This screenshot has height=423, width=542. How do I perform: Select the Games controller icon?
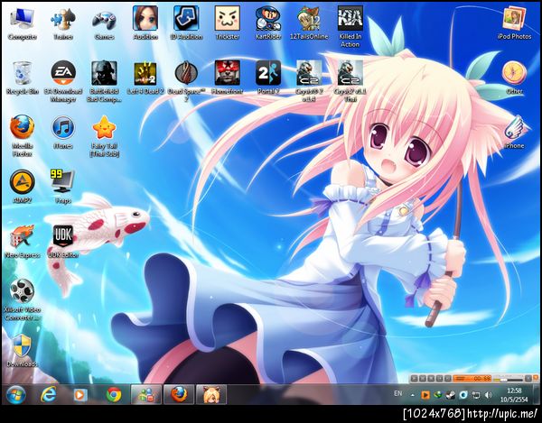[x=104, y=23]
